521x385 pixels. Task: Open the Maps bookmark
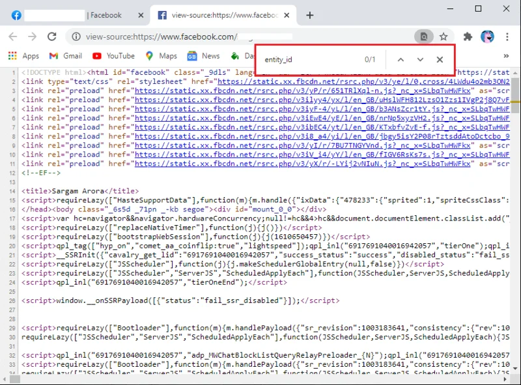(x=161, y=56)
